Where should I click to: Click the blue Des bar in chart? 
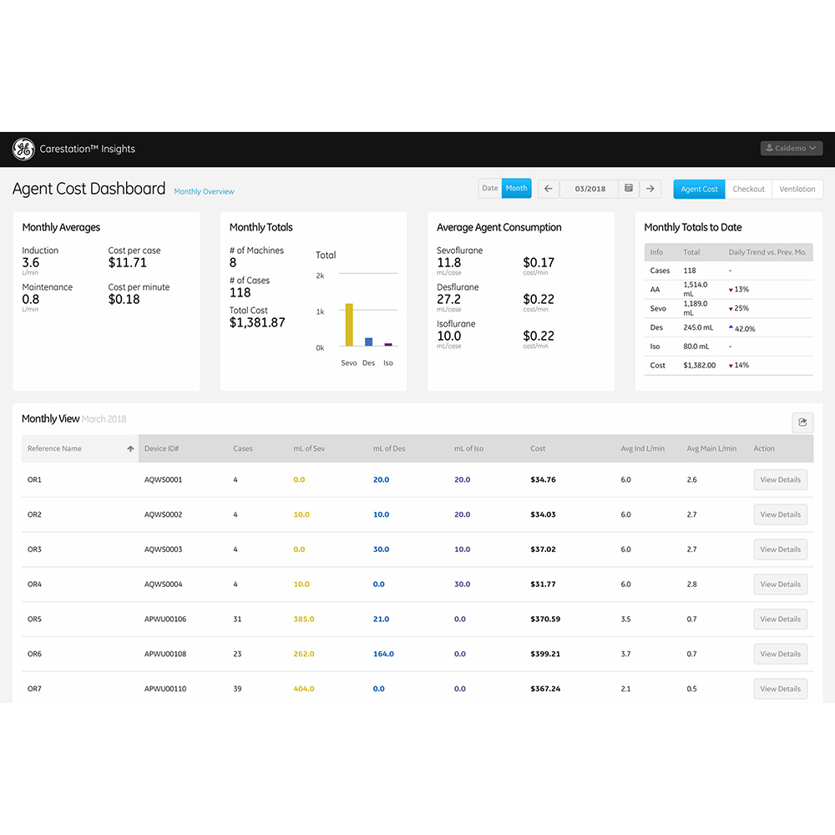(x=368, y=342)
